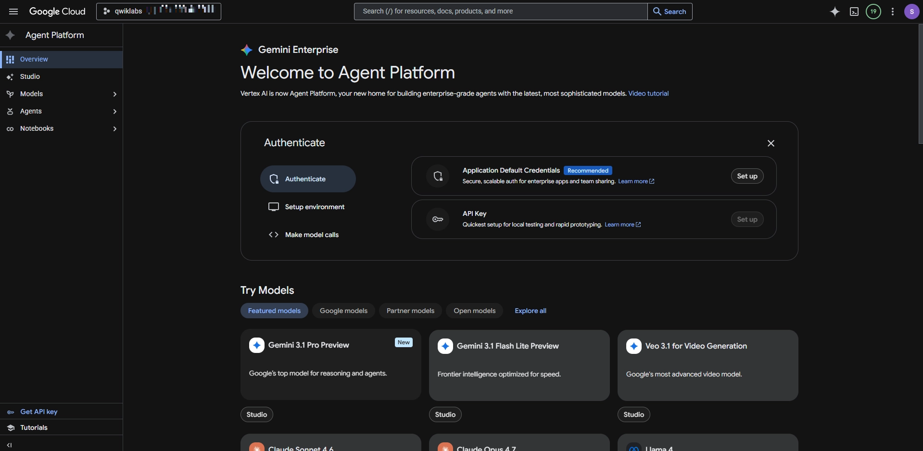Click the key icon beside Get API key
Image resolution: width=923 pixels, height=451 pixels.
[11, 412]
